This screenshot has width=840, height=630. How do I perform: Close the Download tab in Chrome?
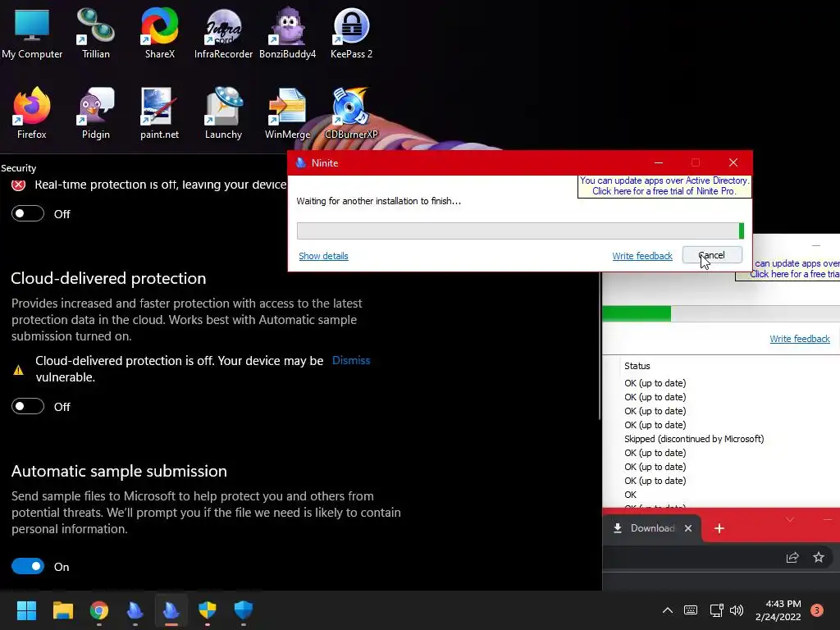click(688, 528)
